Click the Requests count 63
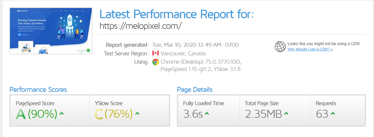This screenshot has height=137, width=374. pos(322,114)
